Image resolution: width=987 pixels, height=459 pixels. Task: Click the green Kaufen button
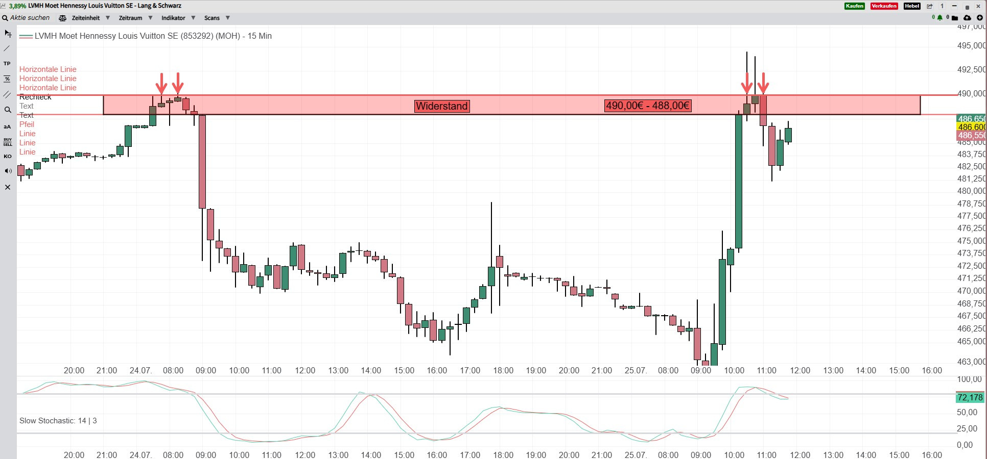pos(854,6)
